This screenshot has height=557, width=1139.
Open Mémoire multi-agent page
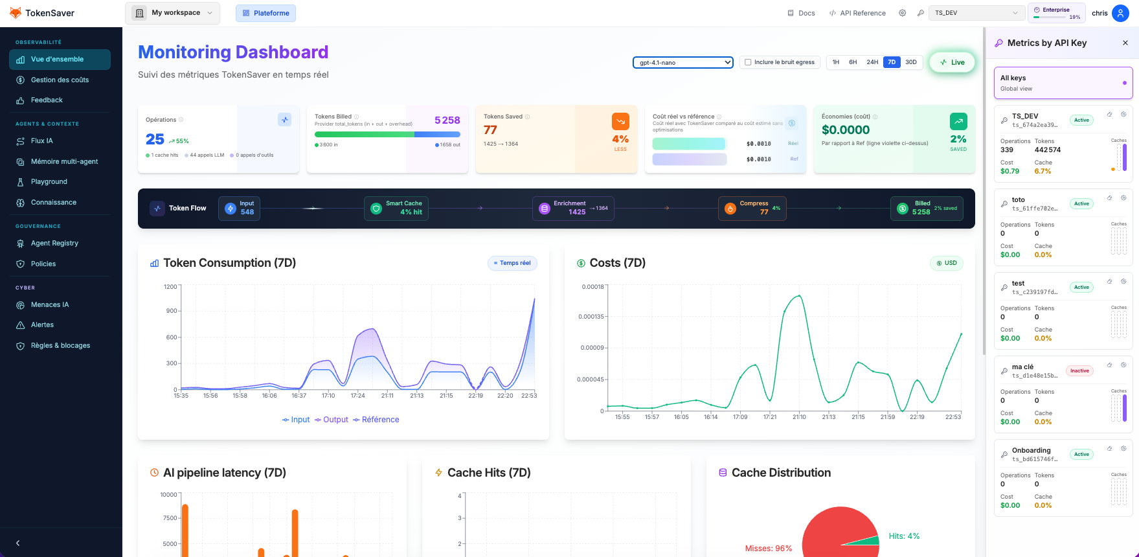point(60,161)
